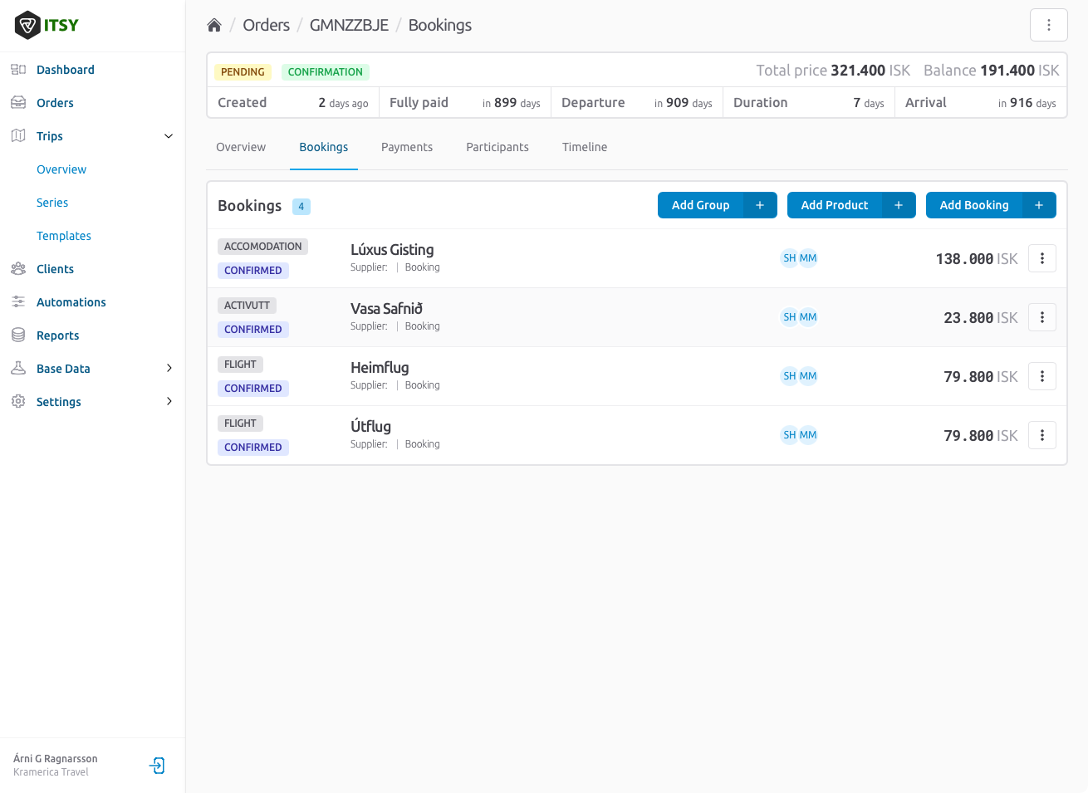Click the Departure in 909 days cell
Image resolution: width=1088 pixels, height=793 pixels.
coord(637,103)
